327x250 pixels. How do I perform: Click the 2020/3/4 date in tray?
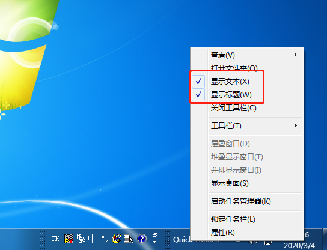click(x=299, y=245)
